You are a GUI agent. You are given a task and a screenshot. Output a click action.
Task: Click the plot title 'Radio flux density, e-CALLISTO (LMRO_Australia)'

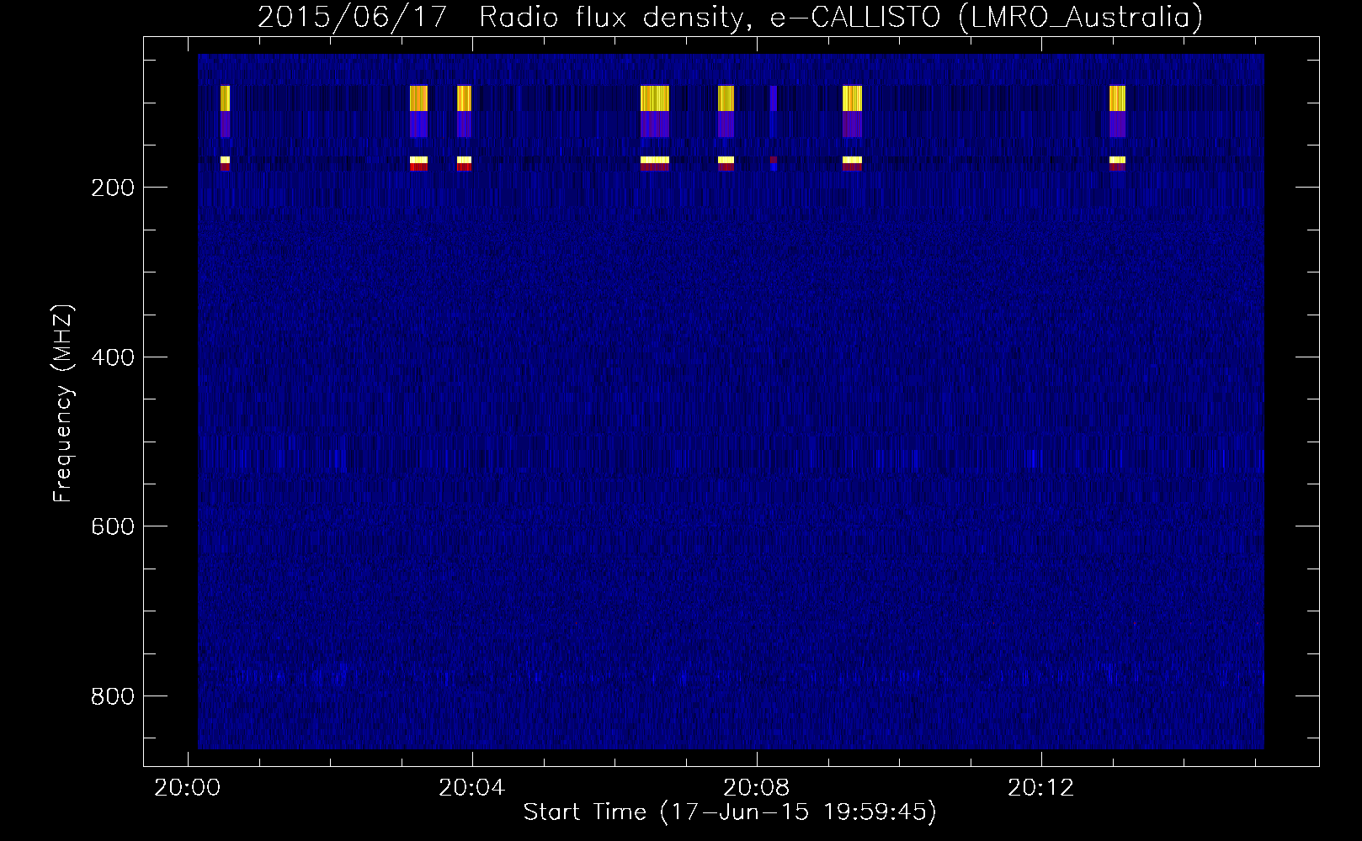[841, 17]
